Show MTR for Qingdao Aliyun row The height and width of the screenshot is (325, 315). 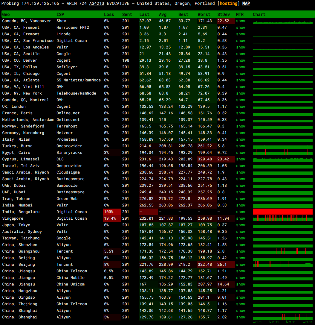coord(241,297)
